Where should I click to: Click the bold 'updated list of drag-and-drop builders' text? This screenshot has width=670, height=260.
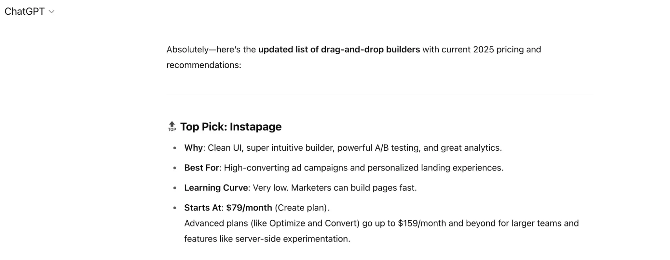(x=339, y=50)
